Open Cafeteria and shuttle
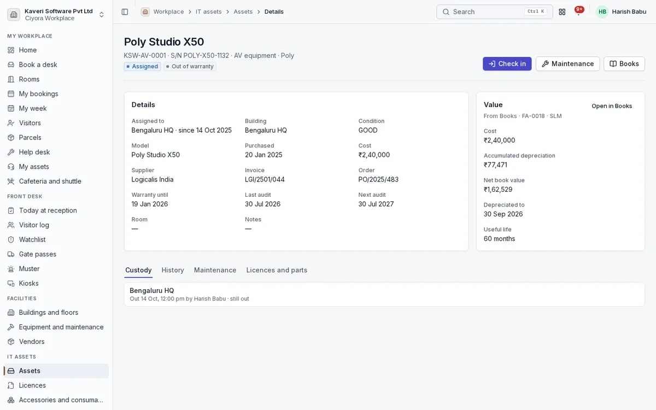Viewport: 656px width, 410px height. [x=56, y=181]
